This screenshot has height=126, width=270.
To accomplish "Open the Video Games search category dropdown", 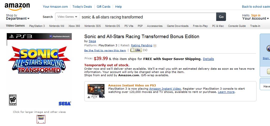I will tap(67, 17).
